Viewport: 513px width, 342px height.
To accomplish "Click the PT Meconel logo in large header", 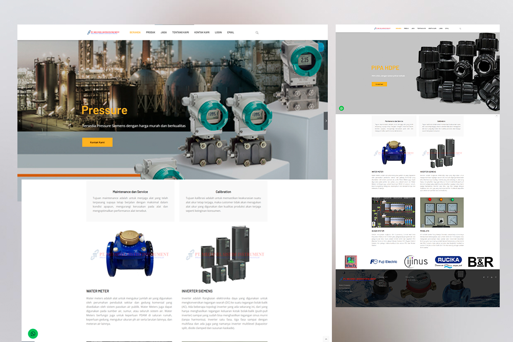I will [103, 32].
